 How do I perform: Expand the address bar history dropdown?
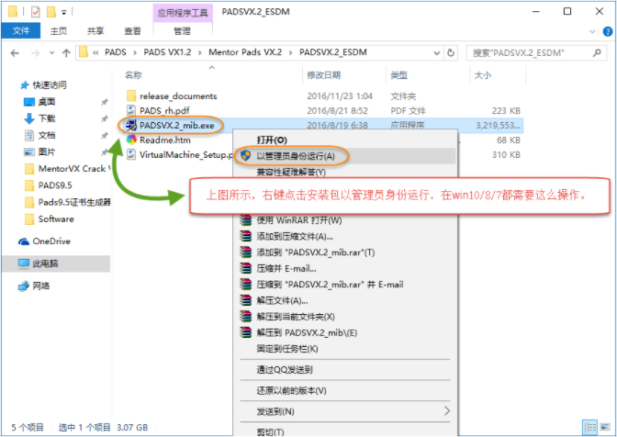[x=436, y=52]
